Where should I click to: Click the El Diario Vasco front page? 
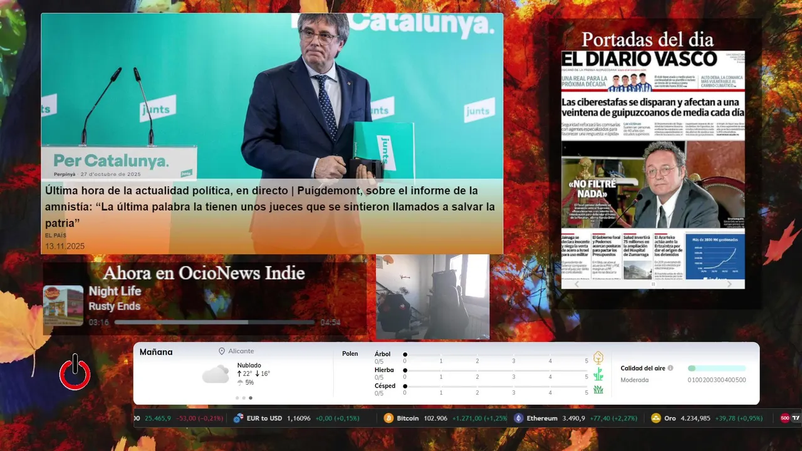pyautogui.click(x=653, y=165)
